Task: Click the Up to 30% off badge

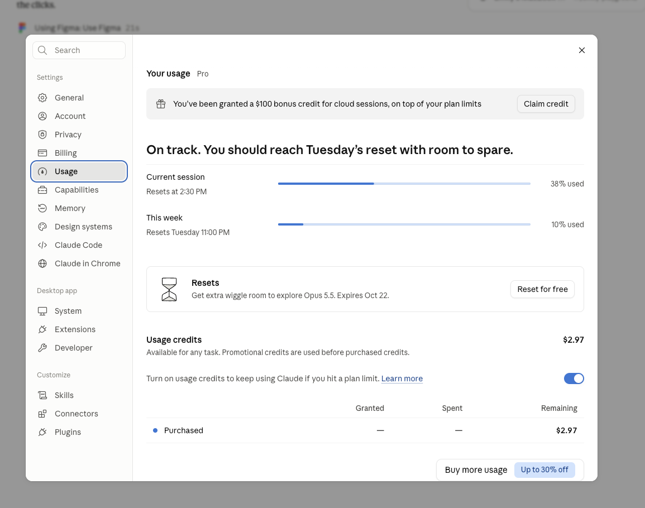Action: pos(544,469)
